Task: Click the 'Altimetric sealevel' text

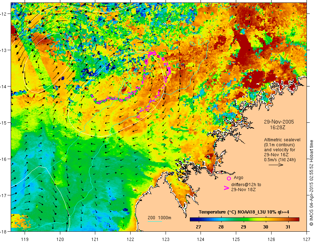Action: pos(282,140)
